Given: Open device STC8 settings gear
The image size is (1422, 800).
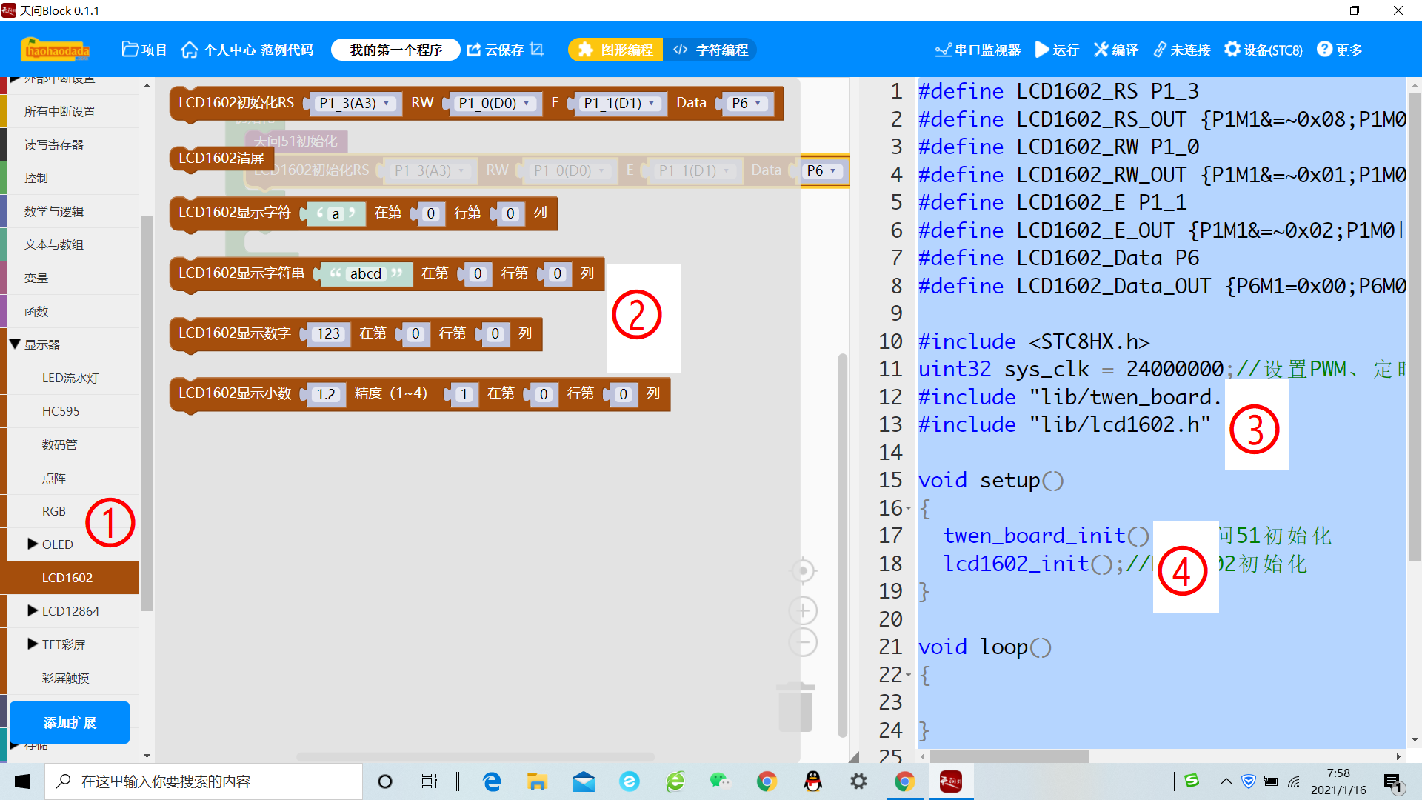Looking at the screenshot, I should coord(1232,50).
